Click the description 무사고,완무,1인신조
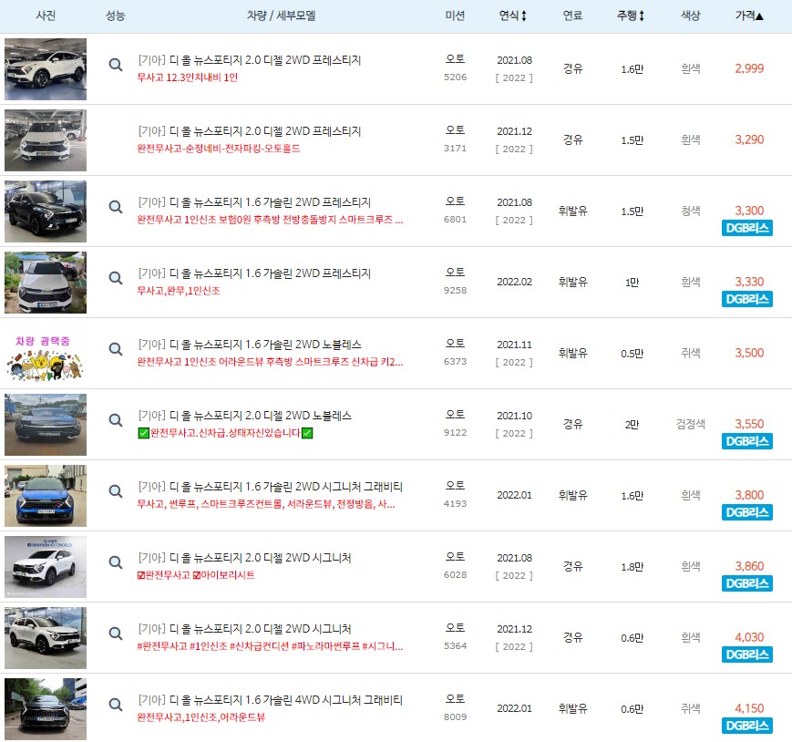The image size is (792, 742). pyautogui.click(x=179, y=291)
